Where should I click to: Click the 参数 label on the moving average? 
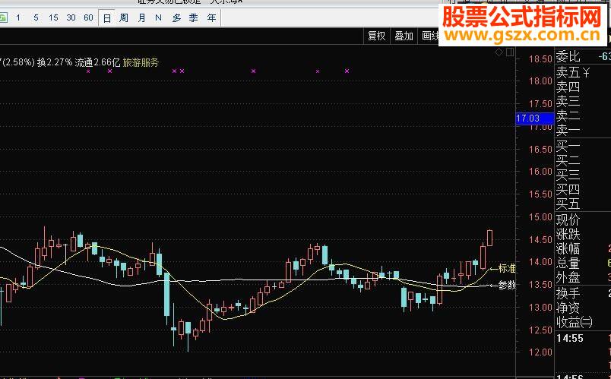pyautogui.click(x=507, y=285)
